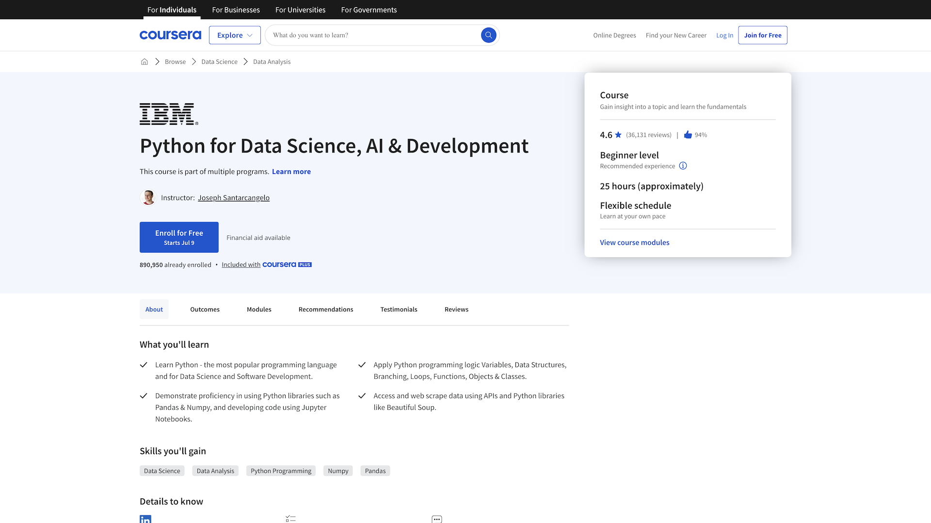Click Join for Free button
The height and width of the screenshot is (523, 931).
[x=762, y=35]
